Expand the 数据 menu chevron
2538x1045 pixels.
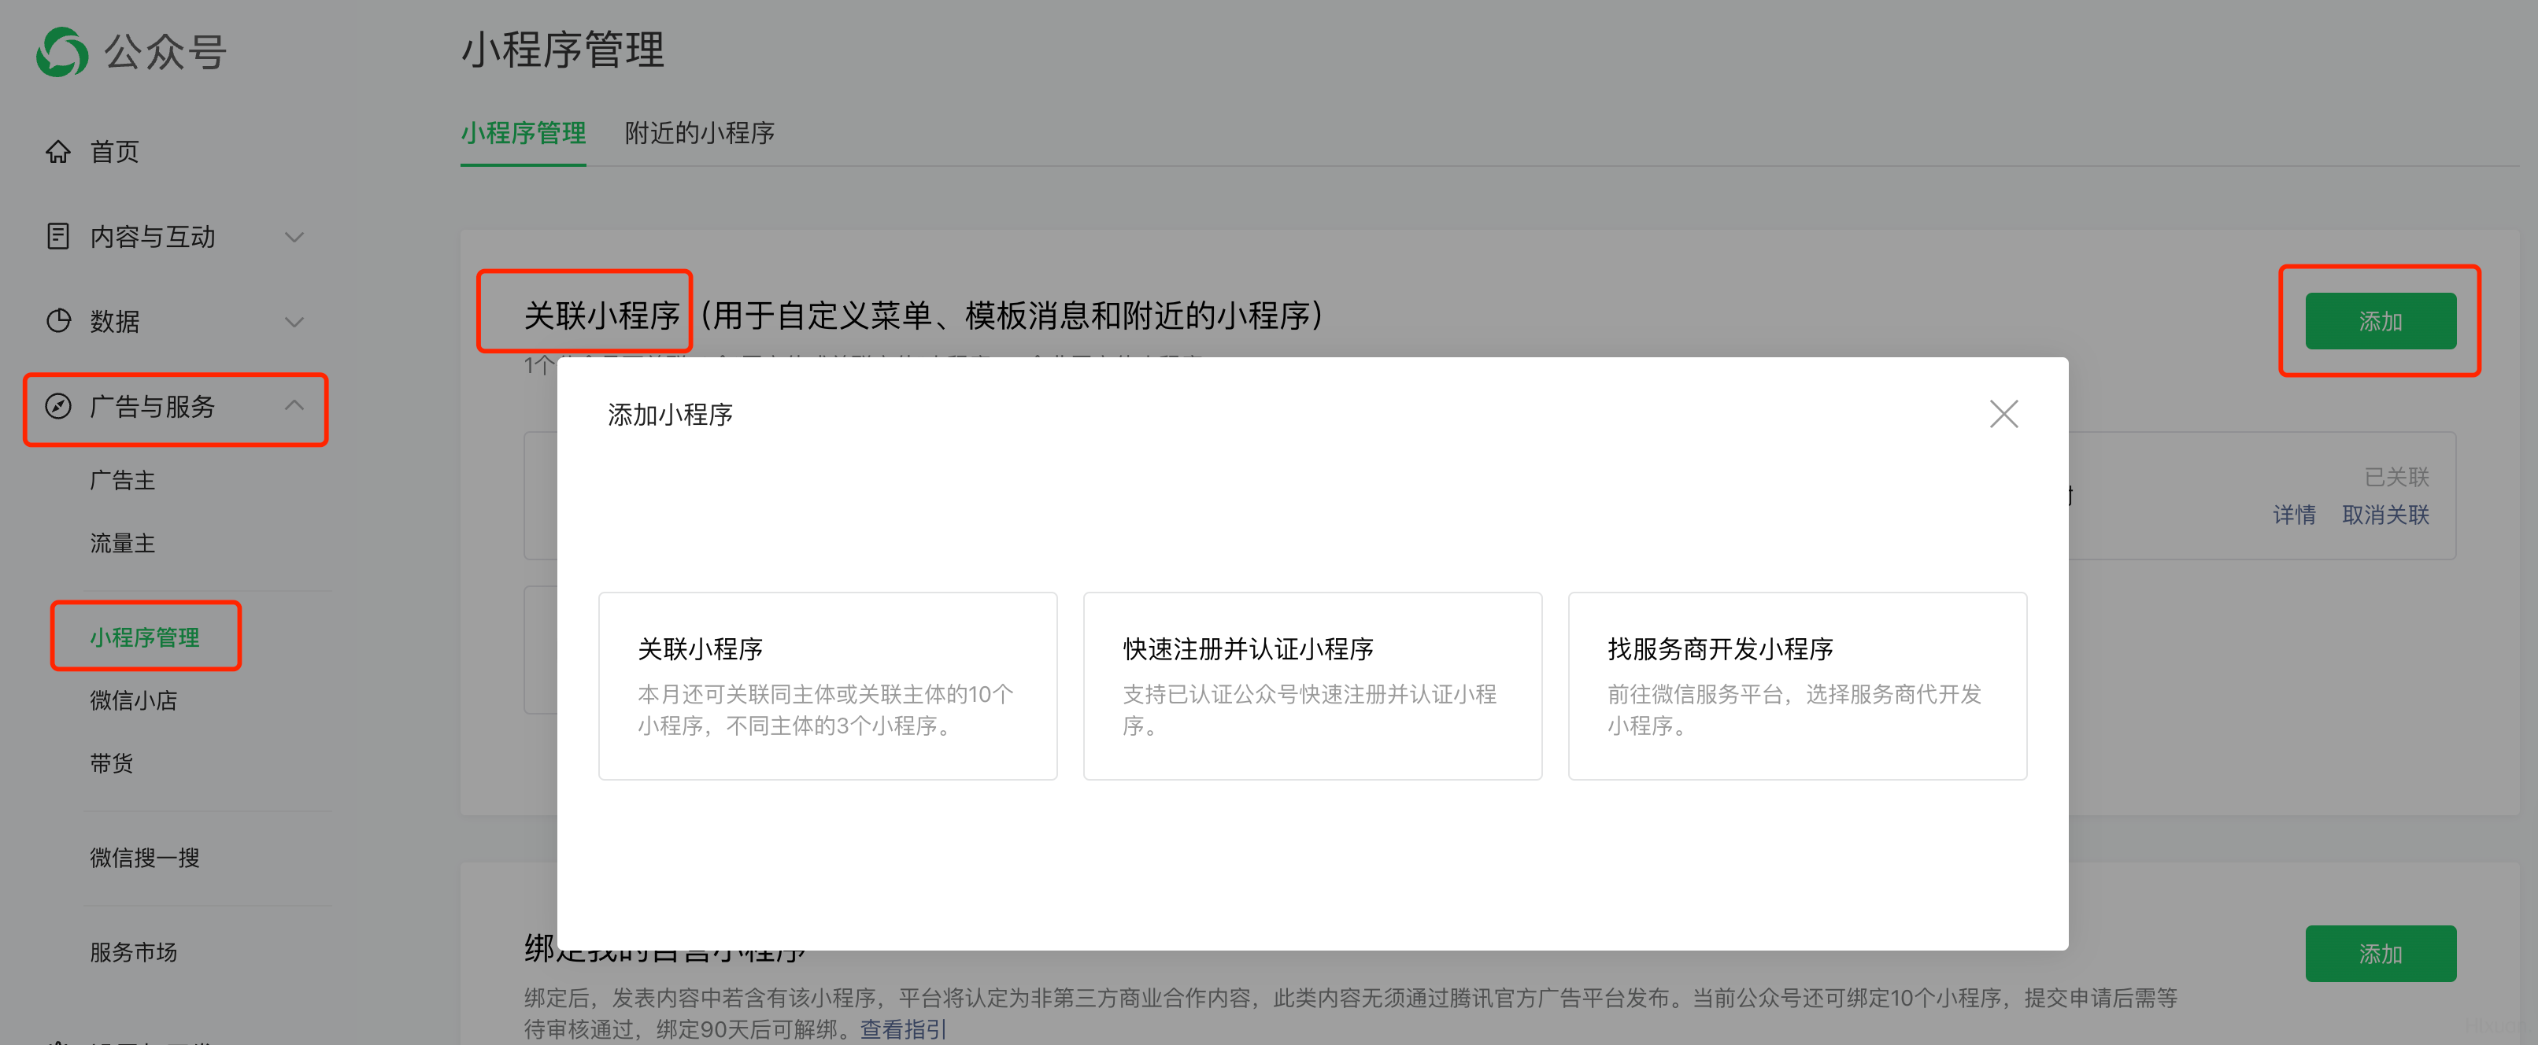coord(294,321)
